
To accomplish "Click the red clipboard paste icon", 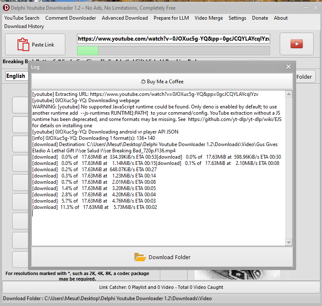I will (x=23, y=44).
